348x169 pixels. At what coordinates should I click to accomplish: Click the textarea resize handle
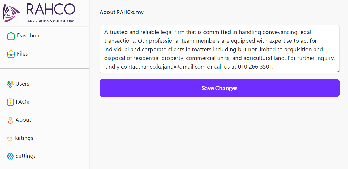(337, 71)
